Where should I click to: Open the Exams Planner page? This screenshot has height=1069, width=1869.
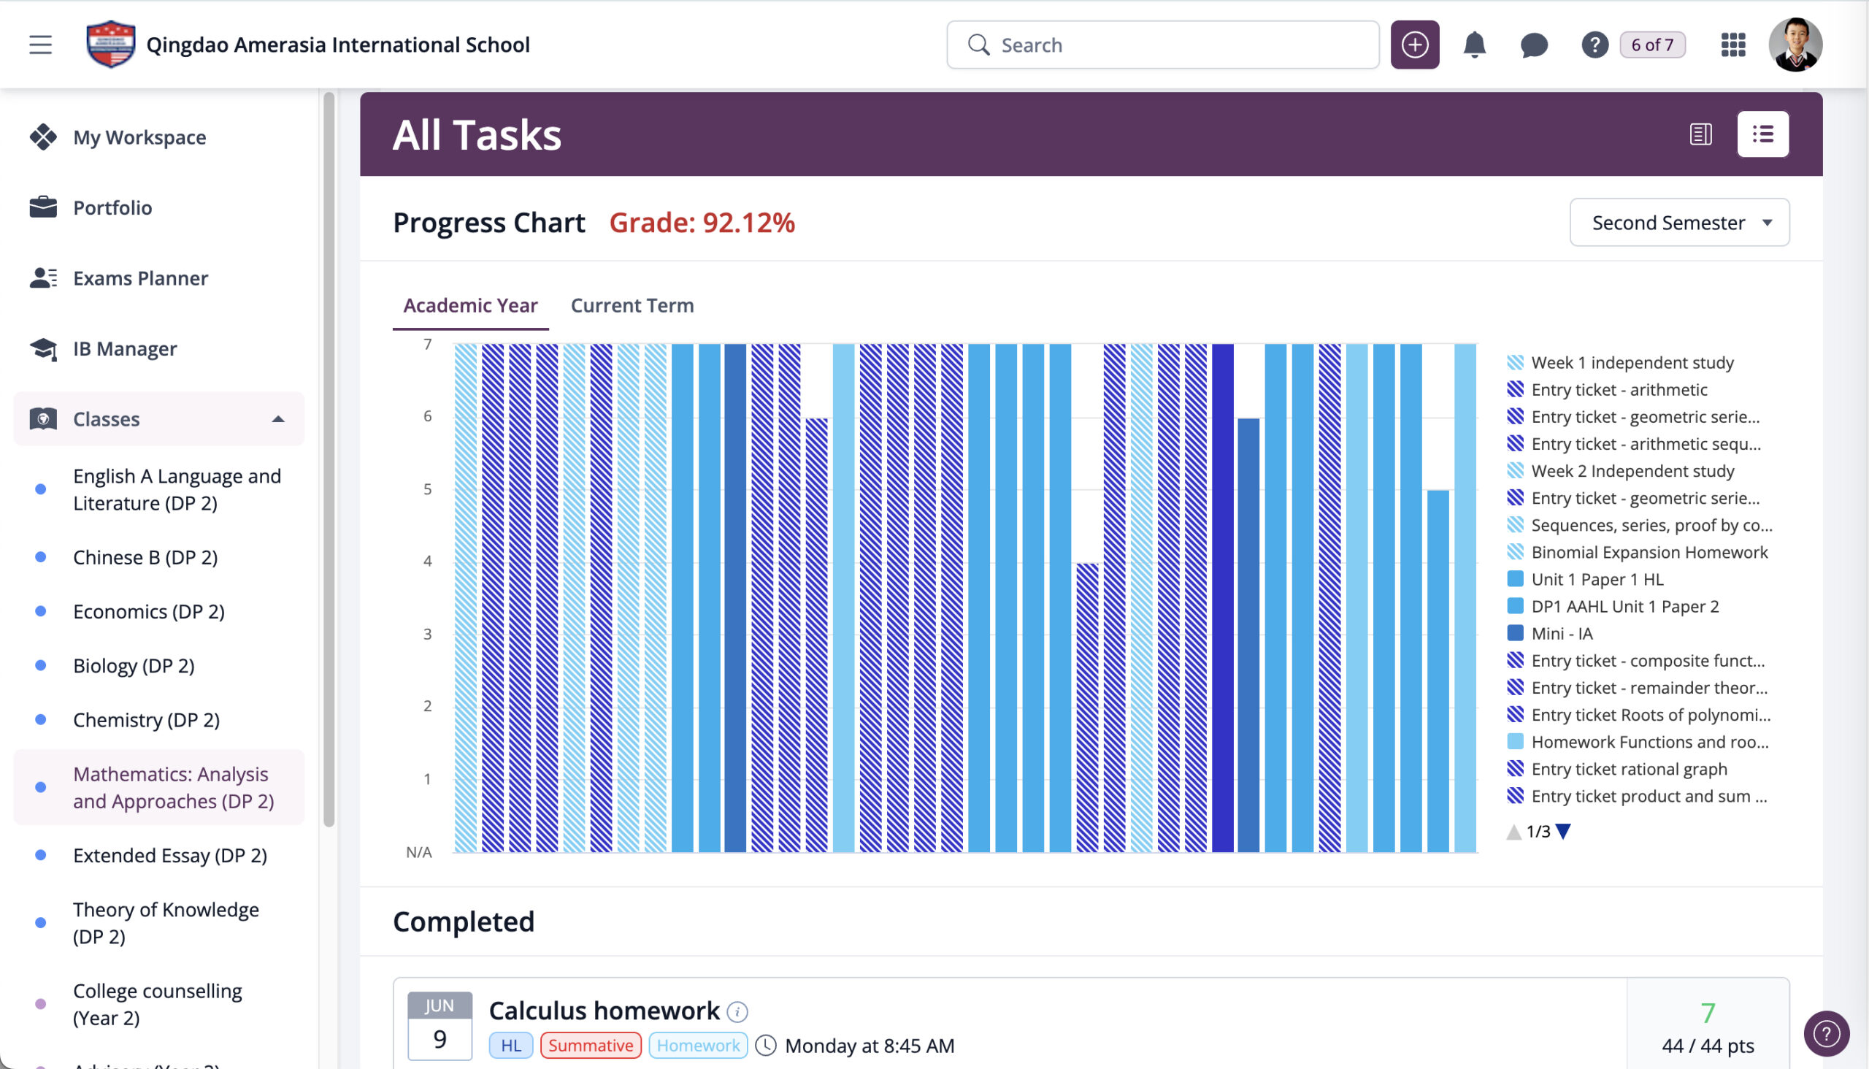click(140, 278)
